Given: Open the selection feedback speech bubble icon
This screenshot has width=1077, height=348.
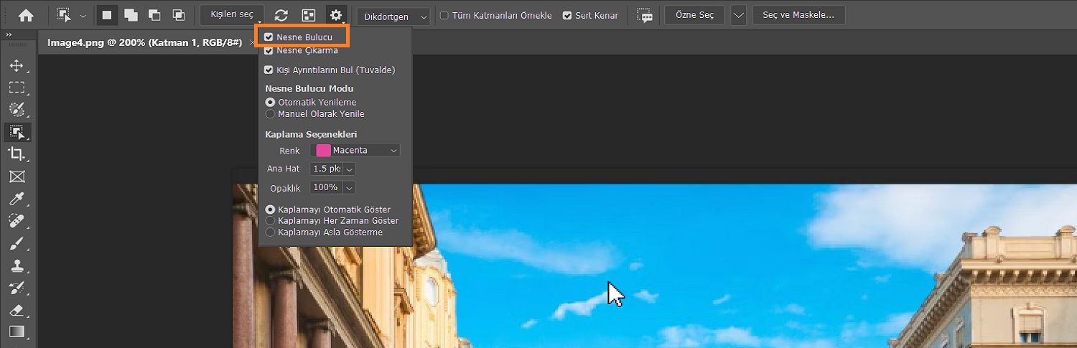Looking at the screenshot, I should [x=645, y=16].
